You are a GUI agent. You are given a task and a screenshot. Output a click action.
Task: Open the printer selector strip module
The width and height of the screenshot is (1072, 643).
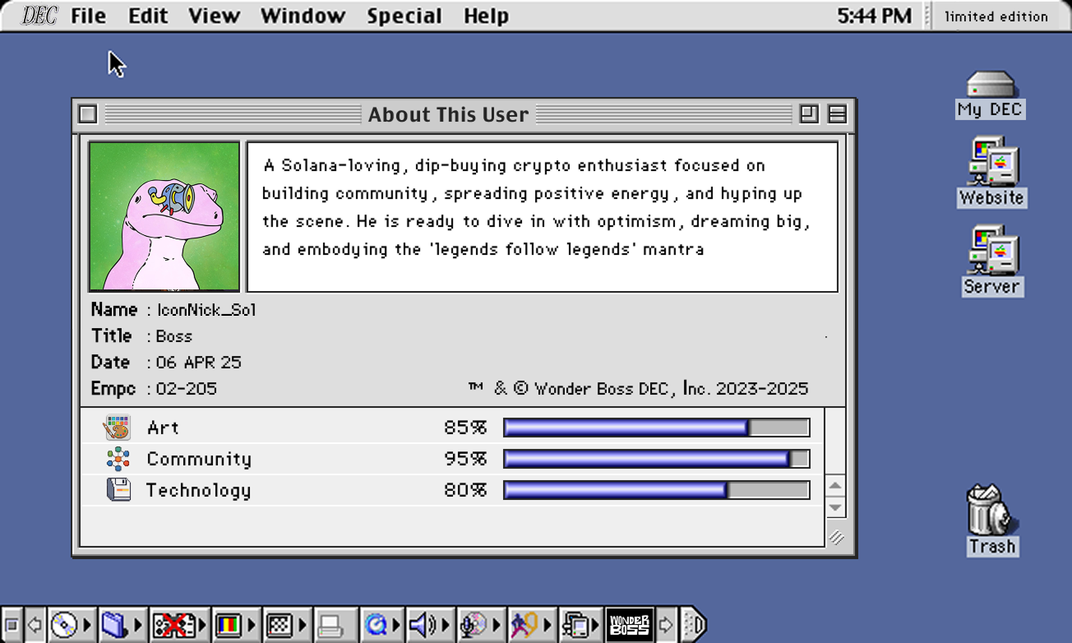[x=335, y=627]
